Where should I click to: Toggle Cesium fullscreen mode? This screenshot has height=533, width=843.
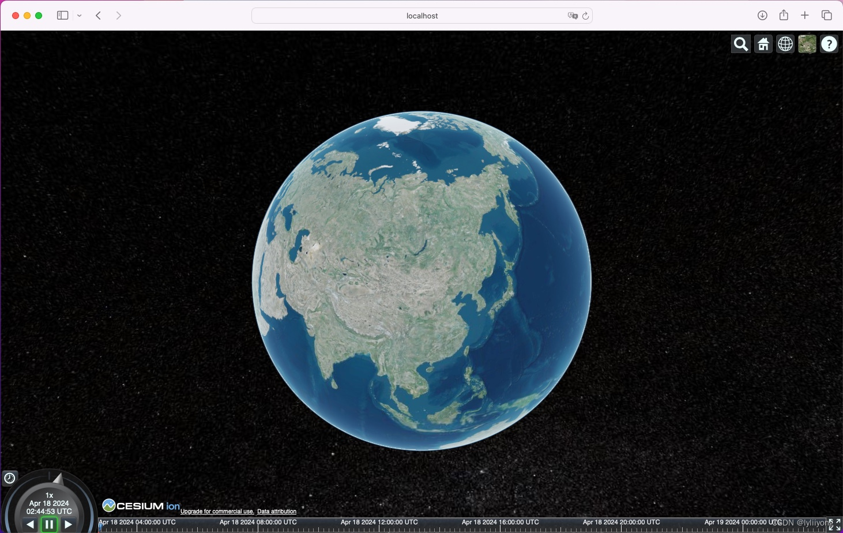click(x=835, y=525)
